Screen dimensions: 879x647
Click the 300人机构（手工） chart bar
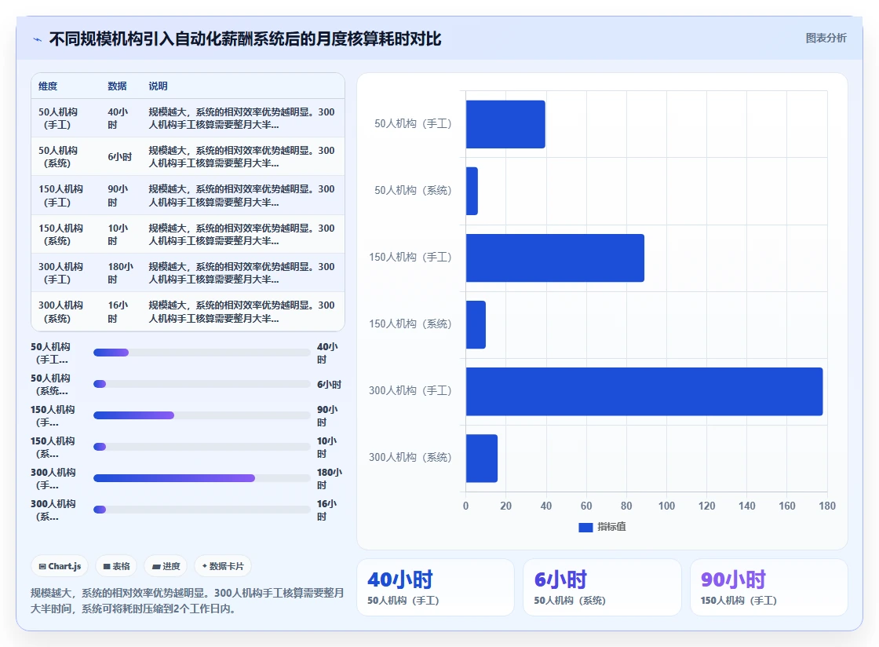click(x=644, y=391)
